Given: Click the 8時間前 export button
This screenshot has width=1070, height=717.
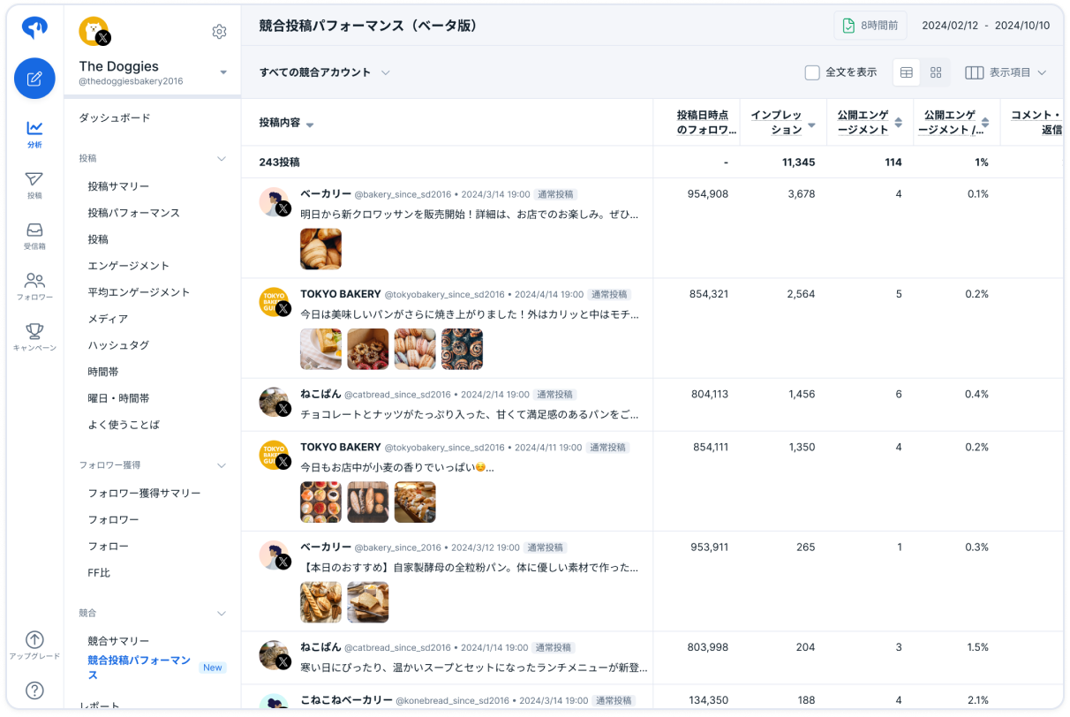Looking at the screenshot, I should point(870,26).
